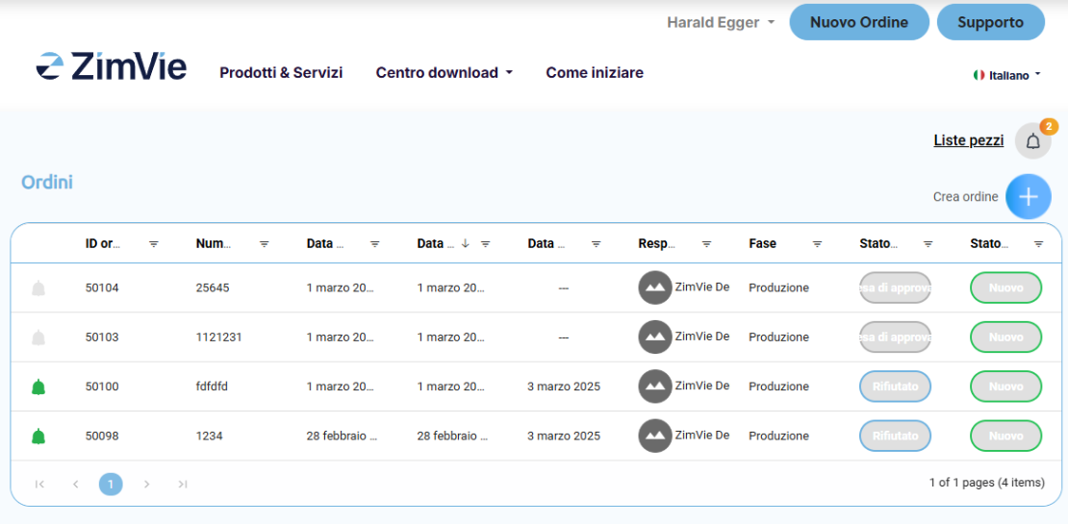Go to the last page of results

tap(183, 484)
